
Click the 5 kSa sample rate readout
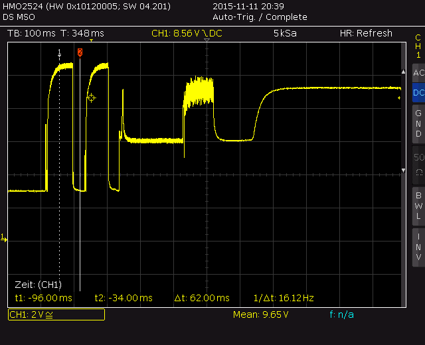click(x=285, y=33)
